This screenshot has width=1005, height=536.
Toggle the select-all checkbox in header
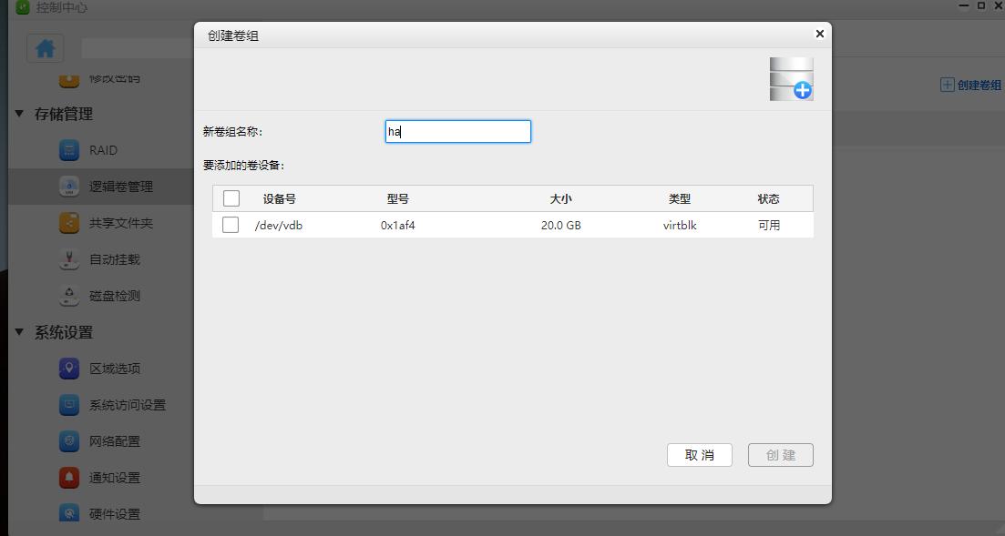[x=231, y=197]
